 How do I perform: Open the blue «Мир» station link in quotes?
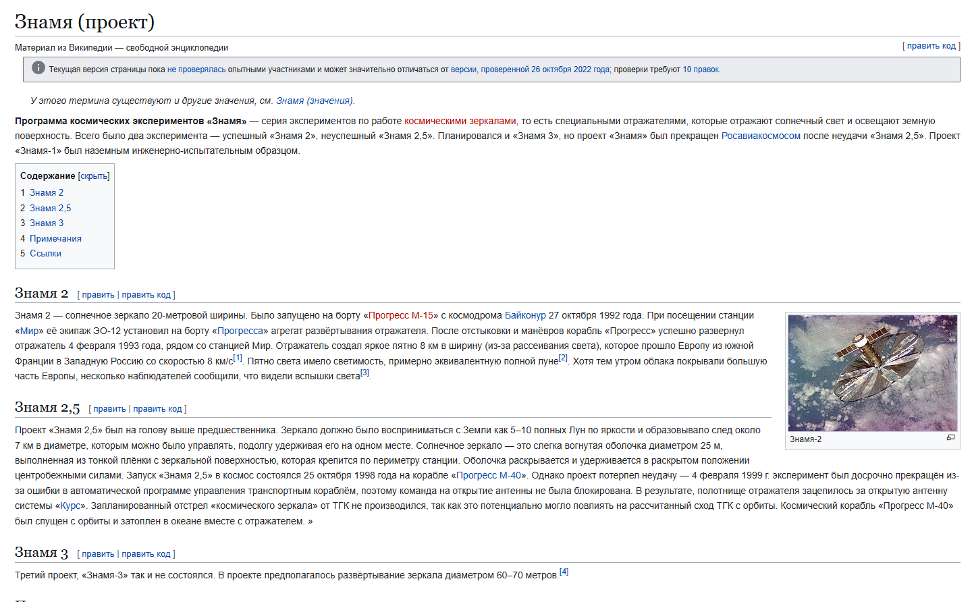[30, 331]
